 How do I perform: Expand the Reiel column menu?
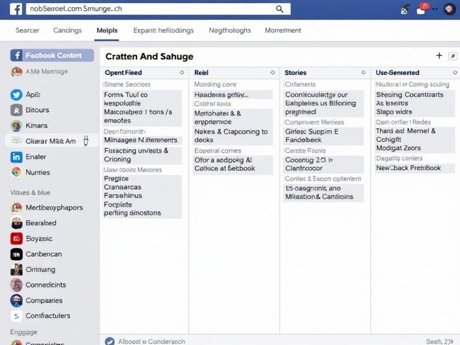[x=273, y=72]
